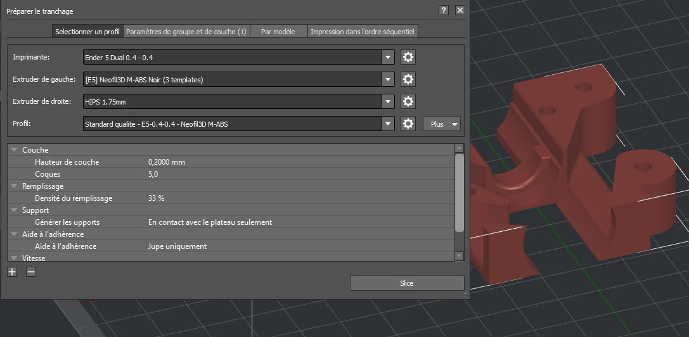Image resolution: width=689 pixels, height=337 pixels.
Task: Open printer settings gear for Imprimante
Action: pos(408,57)
